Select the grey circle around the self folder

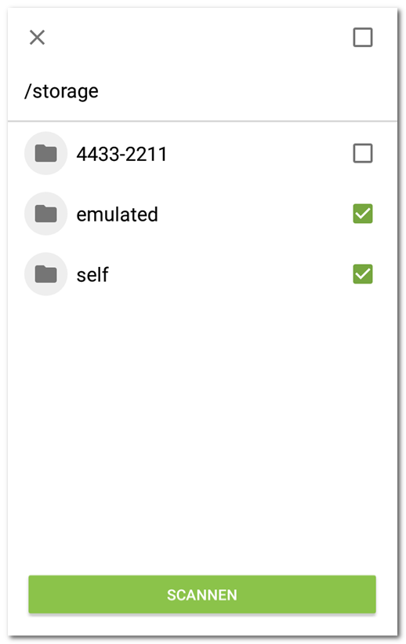coord(46,274)
